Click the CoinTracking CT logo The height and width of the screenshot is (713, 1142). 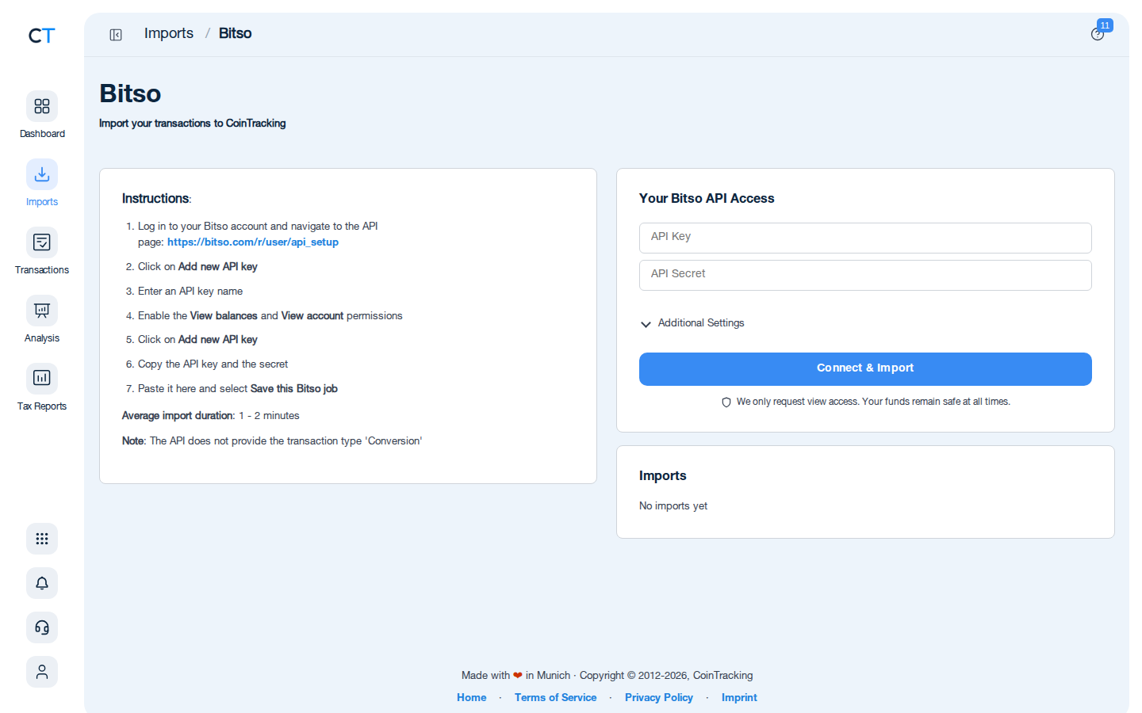[x=42, y=36]
